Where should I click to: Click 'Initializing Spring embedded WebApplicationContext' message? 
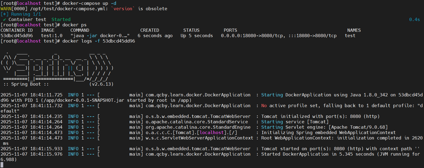pos(329,132)
